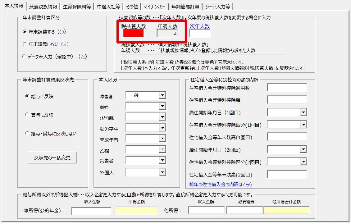The width and height of the screenshot is (351, 224).
Task: Select 年末調整する（○） radio option
Action: point(25,32)
